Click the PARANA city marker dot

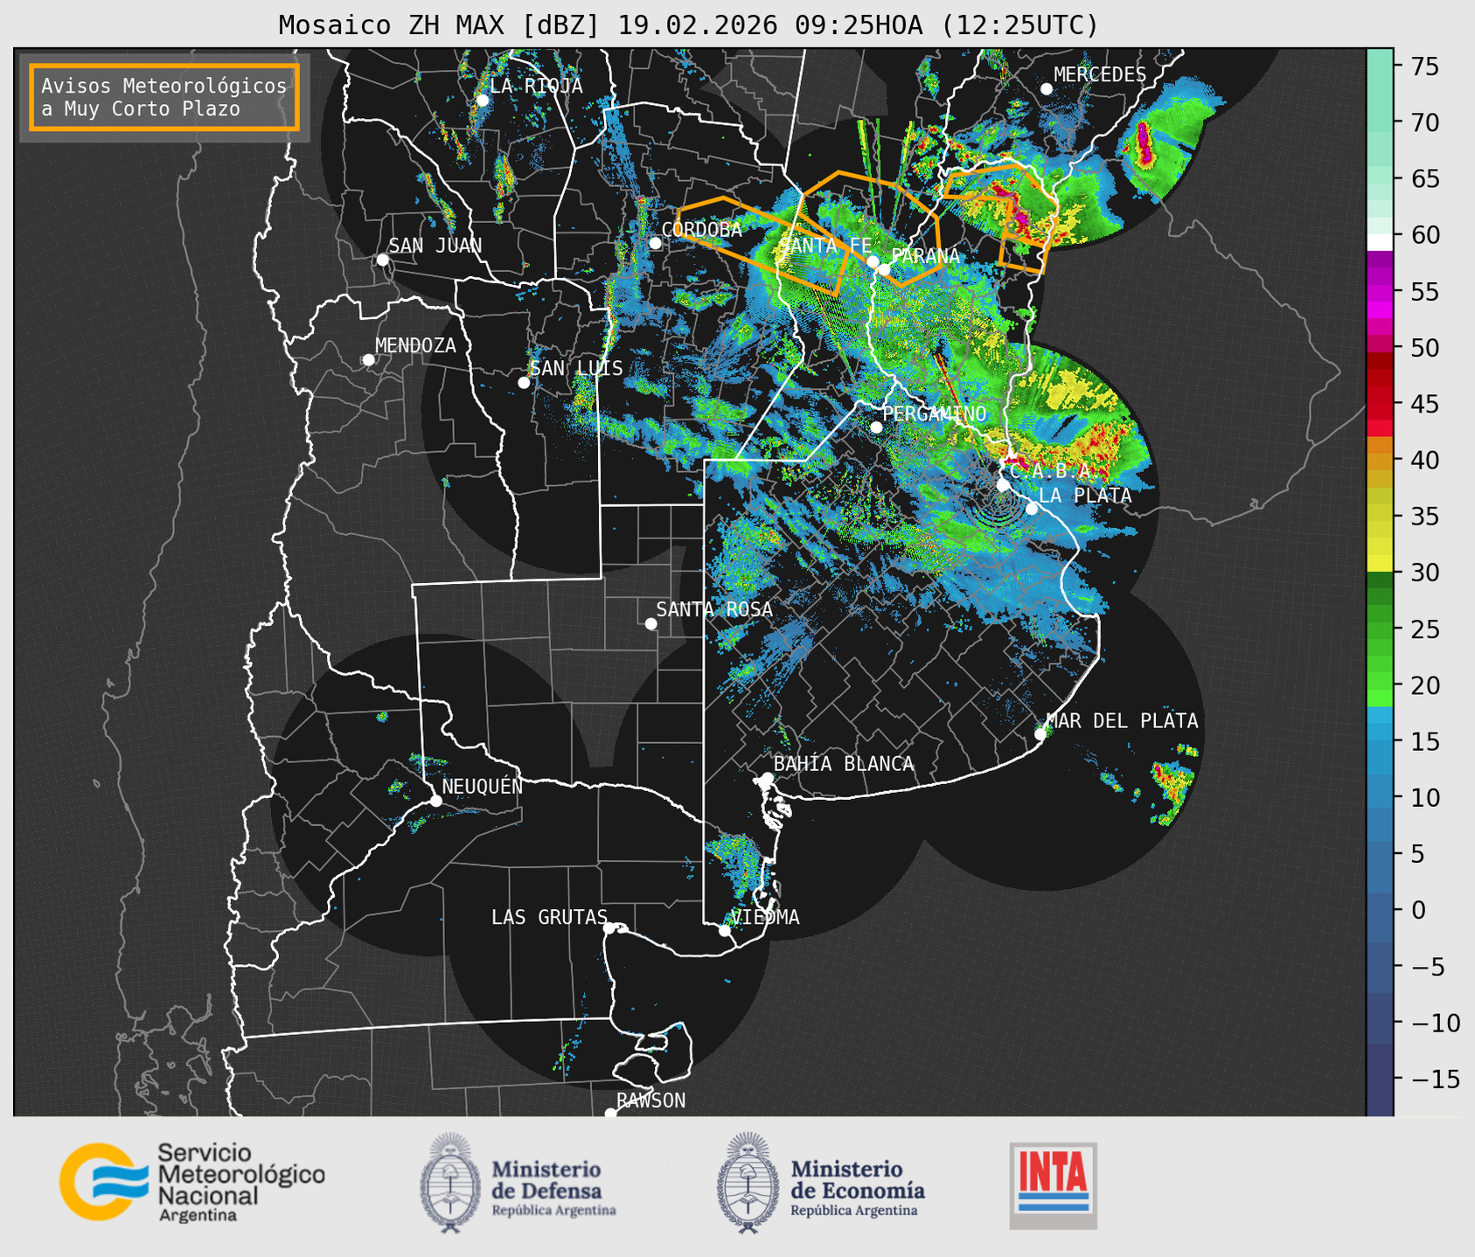pyautogui.click(x=884, y=269)
